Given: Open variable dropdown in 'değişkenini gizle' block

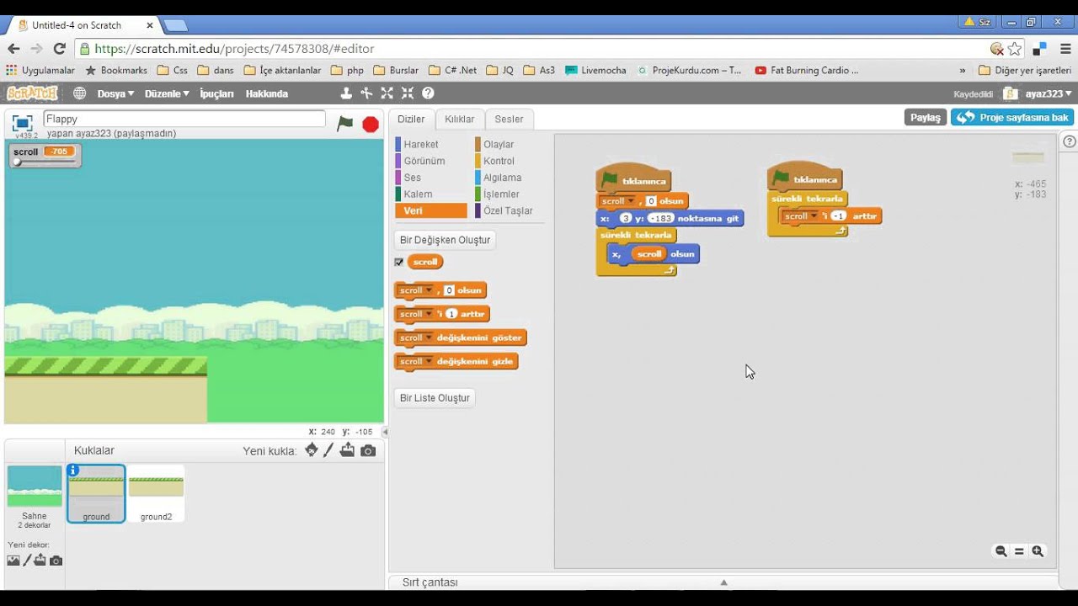Looking at the screenshot, I should (429, 361).
